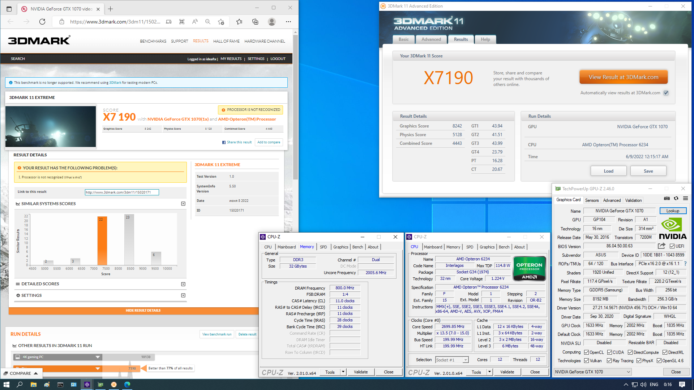The width and height of the screenshot is (694, 390).
Task: Open Tools dropdown arrow in CPU-Z Memory window
Action: click(x=343, y=372)
